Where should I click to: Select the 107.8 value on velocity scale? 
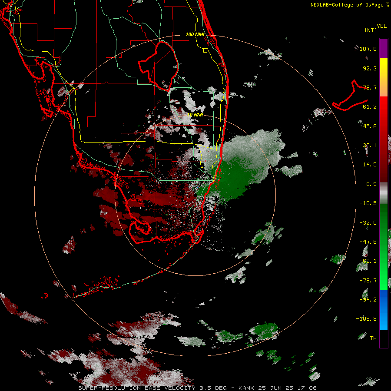pos(368,49)
